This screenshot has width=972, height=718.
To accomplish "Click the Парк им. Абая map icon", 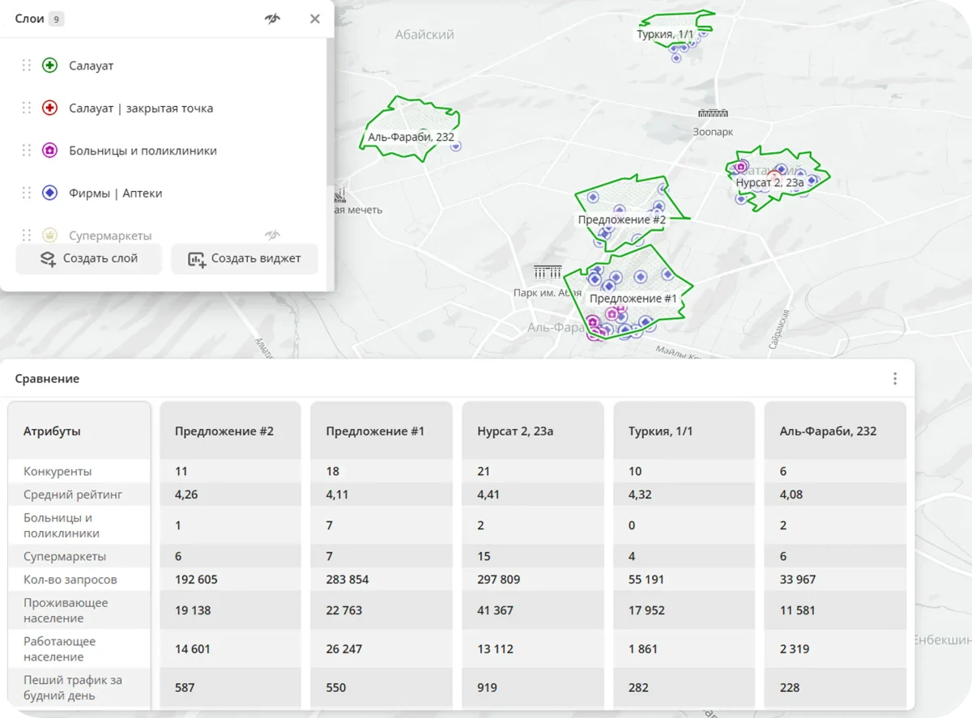I will tap(548, 272).
